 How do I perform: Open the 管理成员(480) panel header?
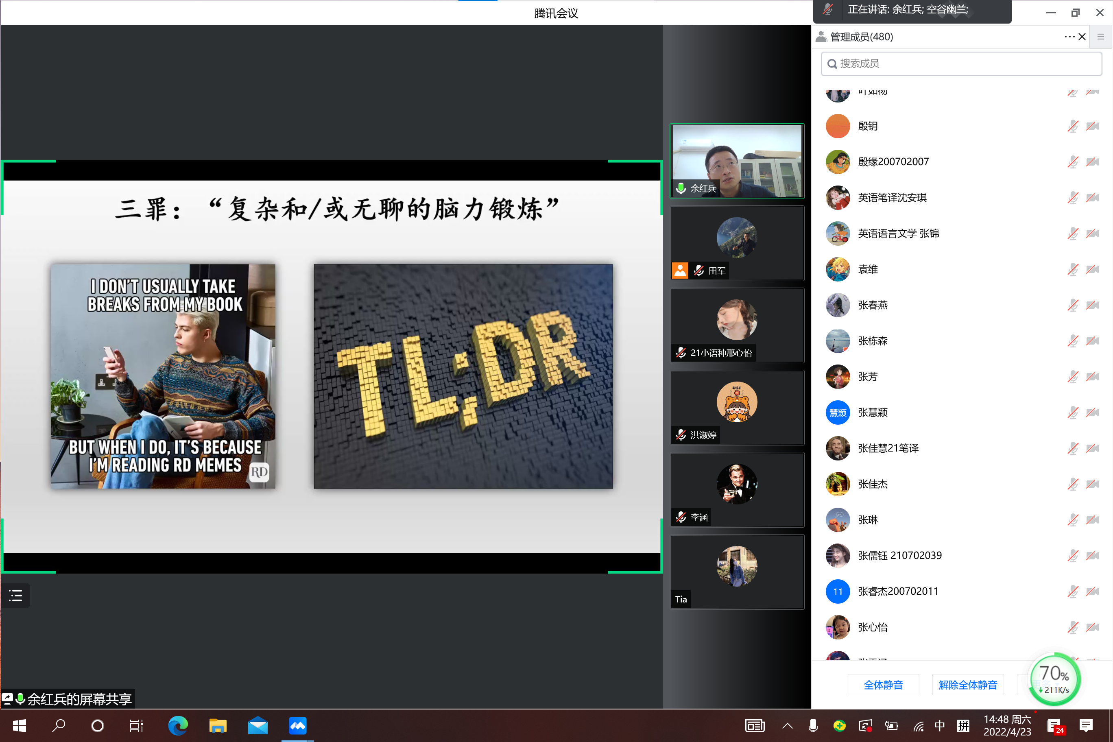(861, 37)
